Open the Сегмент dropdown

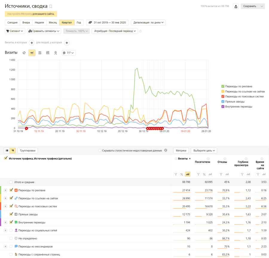[15, 31]
